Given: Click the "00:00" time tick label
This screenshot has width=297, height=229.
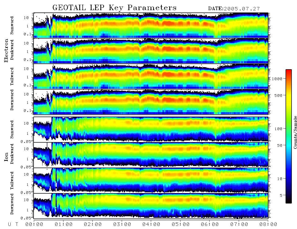Looking at the screenshot, I should (x=34, y=224).
